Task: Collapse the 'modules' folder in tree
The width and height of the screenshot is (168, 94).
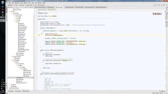Action: point(12,13)
